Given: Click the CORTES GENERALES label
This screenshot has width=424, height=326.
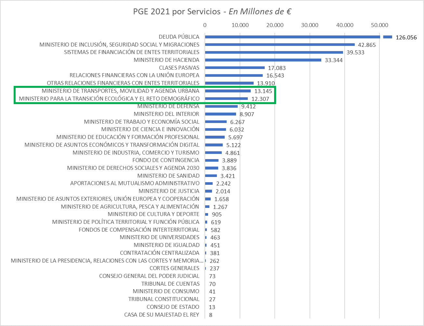Looking at the screenshot, I should (174, 268).
